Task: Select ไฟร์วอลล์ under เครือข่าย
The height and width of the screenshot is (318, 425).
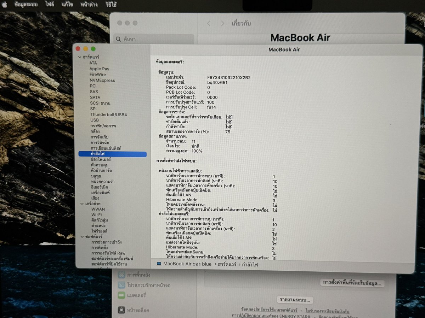Action: (100, 231)
